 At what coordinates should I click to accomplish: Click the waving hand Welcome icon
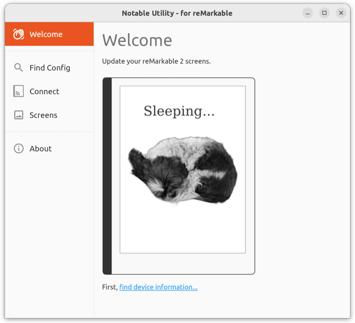19,34
